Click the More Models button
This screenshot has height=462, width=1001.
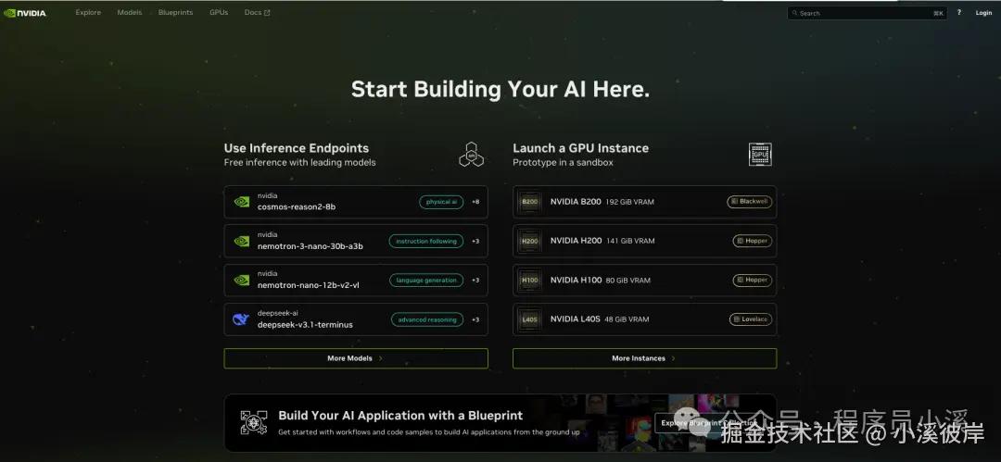pos(356,358)
